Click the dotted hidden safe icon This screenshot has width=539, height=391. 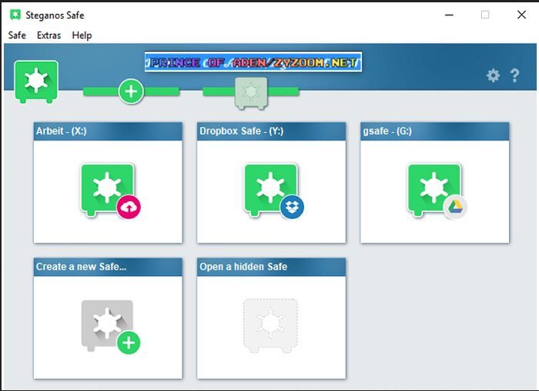pyautogui.click(x=270, y=326)
